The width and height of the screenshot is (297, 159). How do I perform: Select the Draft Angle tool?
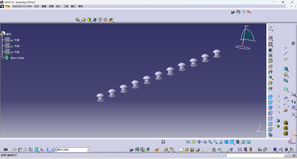89,20
